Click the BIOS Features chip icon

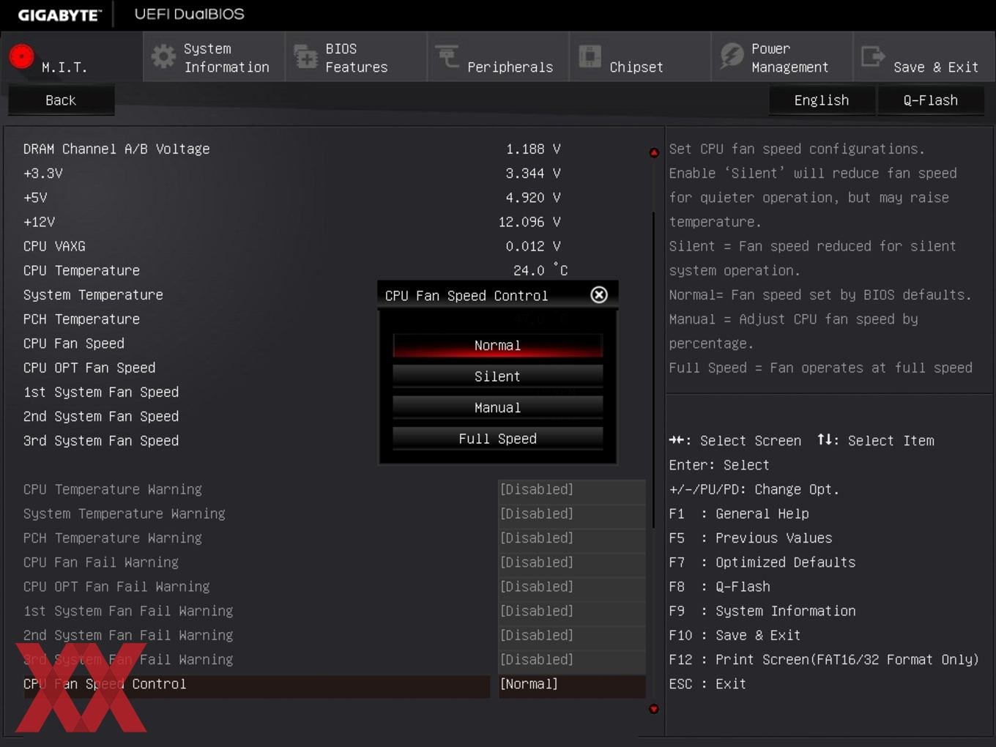tap(305, 56)
